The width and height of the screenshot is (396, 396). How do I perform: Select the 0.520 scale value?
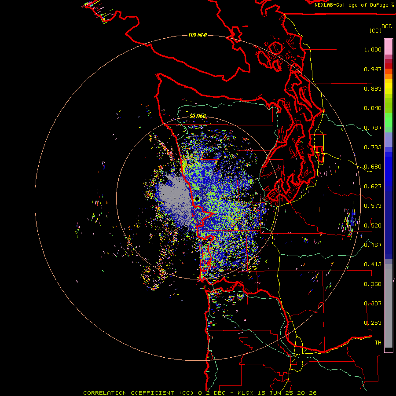(x=373, y=226)
